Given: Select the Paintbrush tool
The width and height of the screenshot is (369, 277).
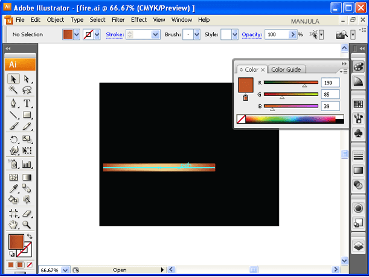Looking at the screenshot, I should pos(13,126).
